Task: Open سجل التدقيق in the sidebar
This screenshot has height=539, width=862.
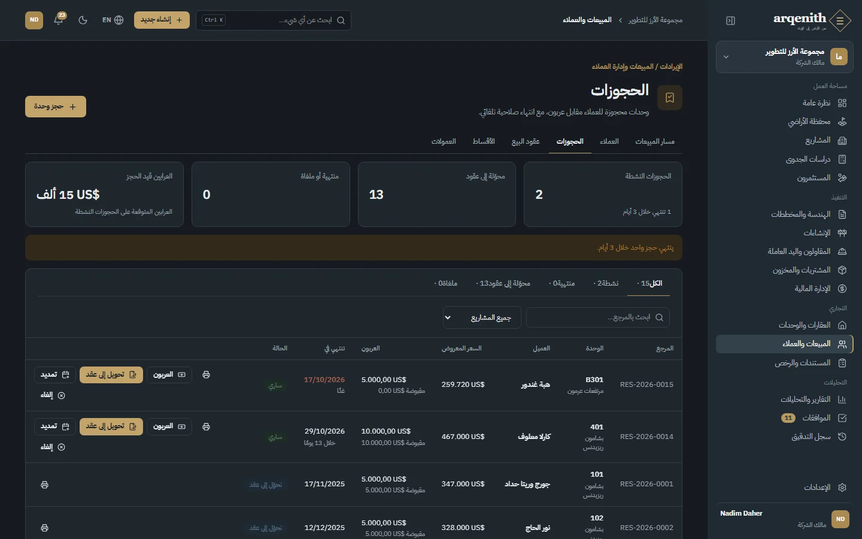Action: coord(785,437)
